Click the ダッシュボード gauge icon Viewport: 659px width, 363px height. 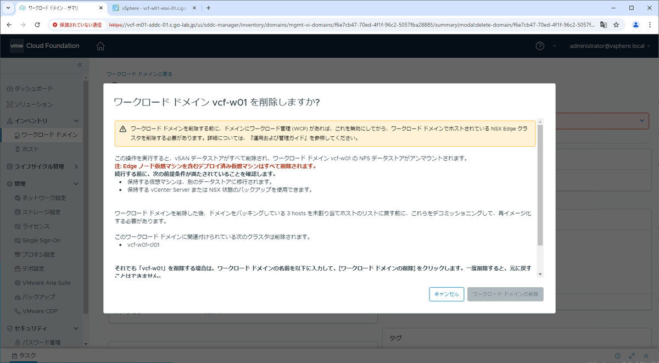9,88
